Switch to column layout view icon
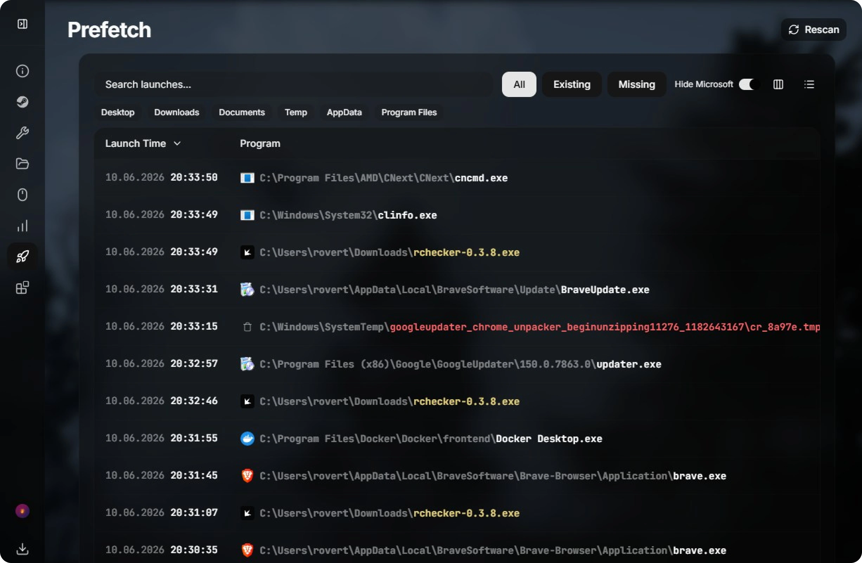 pos(778,84)
